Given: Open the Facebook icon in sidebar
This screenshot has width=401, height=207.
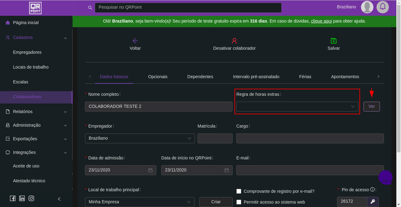Looking at the screenshot, I should point(13,199).
